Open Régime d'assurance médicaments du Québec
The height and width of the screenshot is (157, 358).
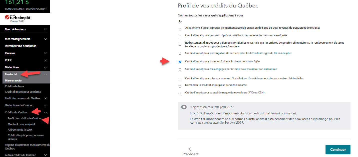pyautogui.click(x=27, y=147)
